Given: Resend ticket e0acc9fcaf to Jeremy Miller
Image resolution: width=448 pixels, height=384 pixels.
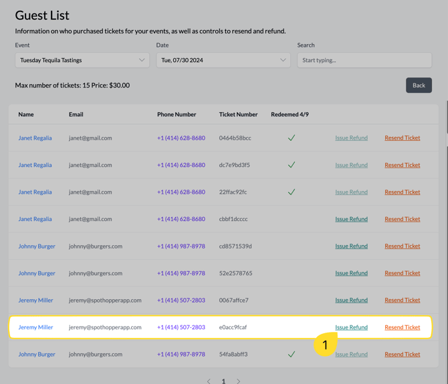Looking at the screenshot, I should (402, 327).
